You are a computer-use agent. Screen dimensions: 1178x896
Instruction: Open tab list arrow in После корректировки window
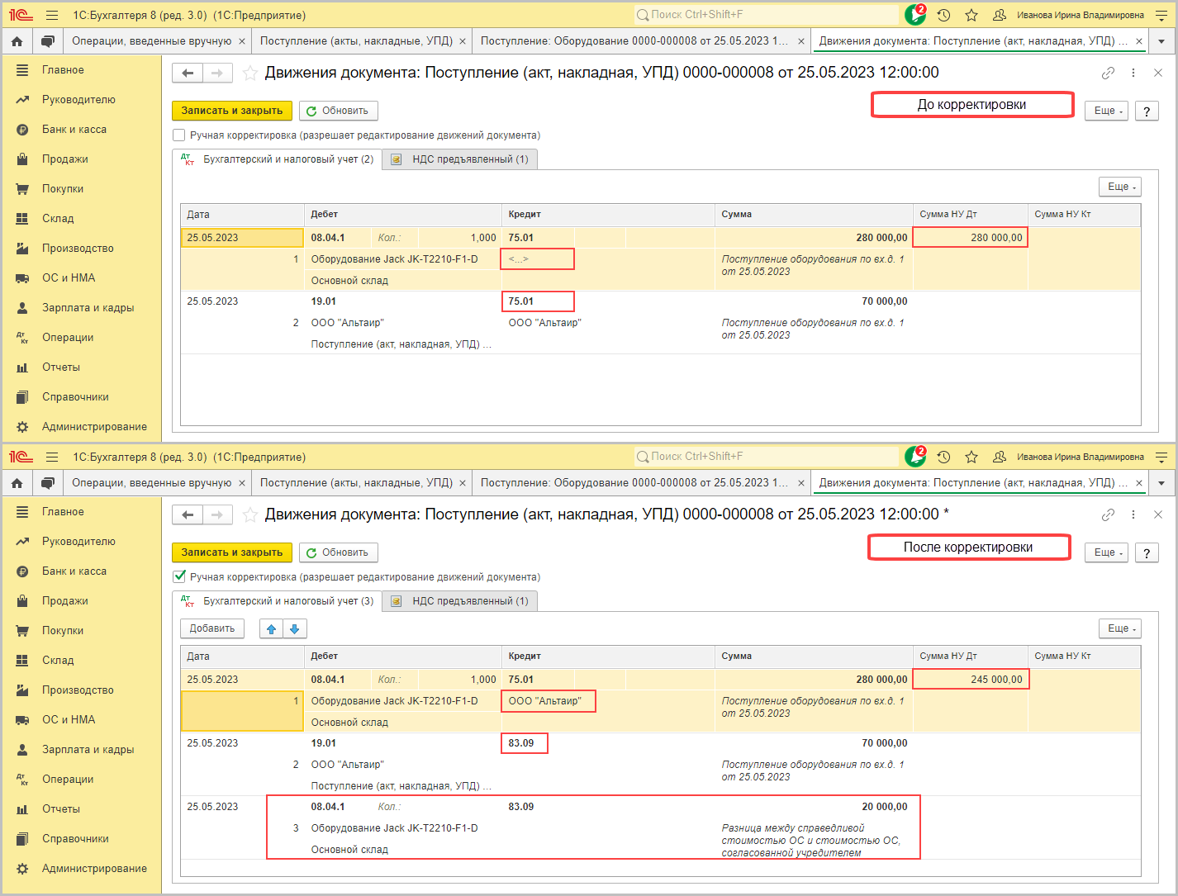(x=1161, y=483)
